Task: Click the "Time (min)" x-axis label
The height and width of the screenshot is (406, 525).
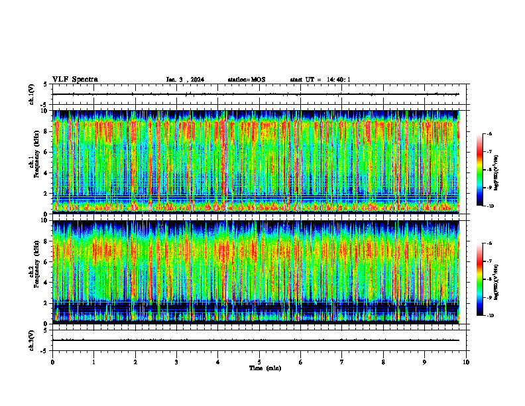Action: coord(265,368)
